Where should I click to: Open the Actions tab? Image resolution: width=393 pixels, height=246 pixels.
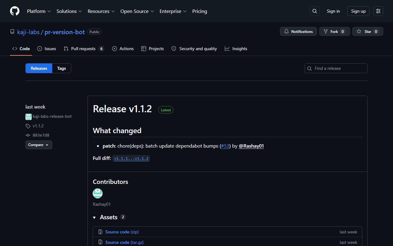point(123,49)
